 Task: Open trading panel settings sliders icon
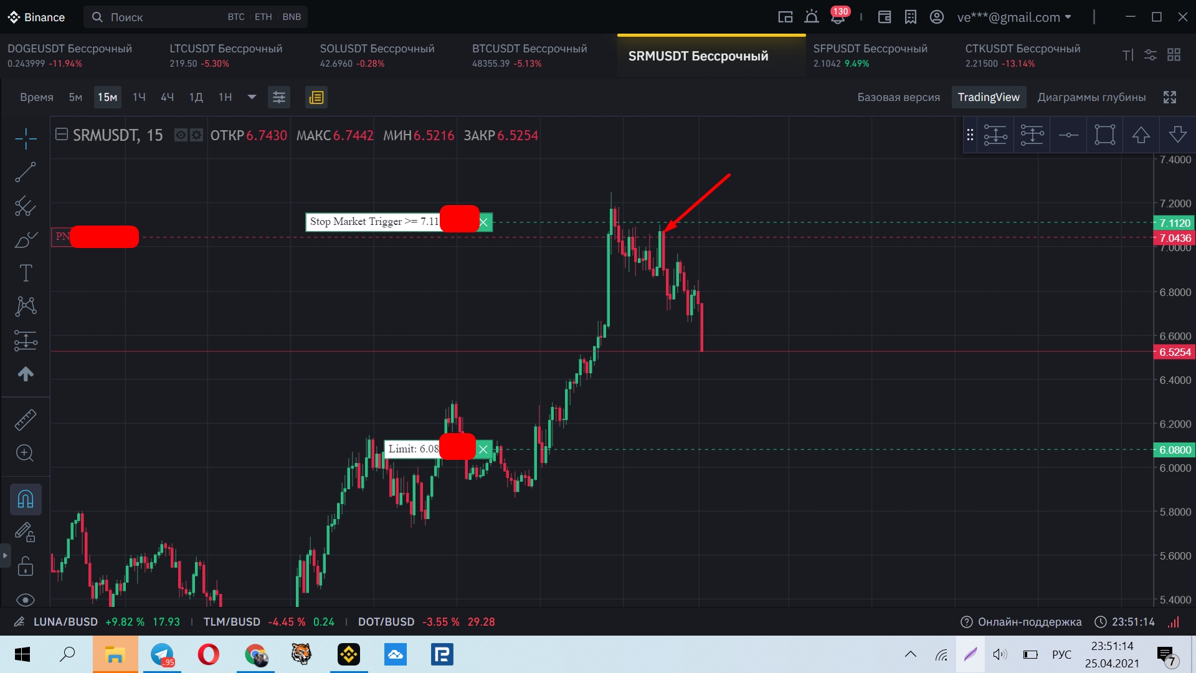tap(1150, 55)
